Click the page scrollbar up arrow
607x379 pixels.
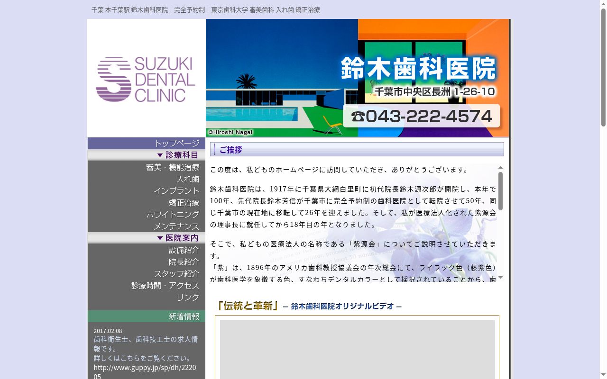603,4
